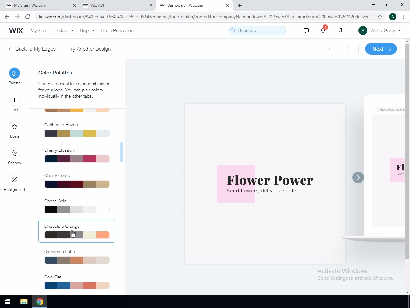
Task: Click the undo arrow
Action: 331,49
